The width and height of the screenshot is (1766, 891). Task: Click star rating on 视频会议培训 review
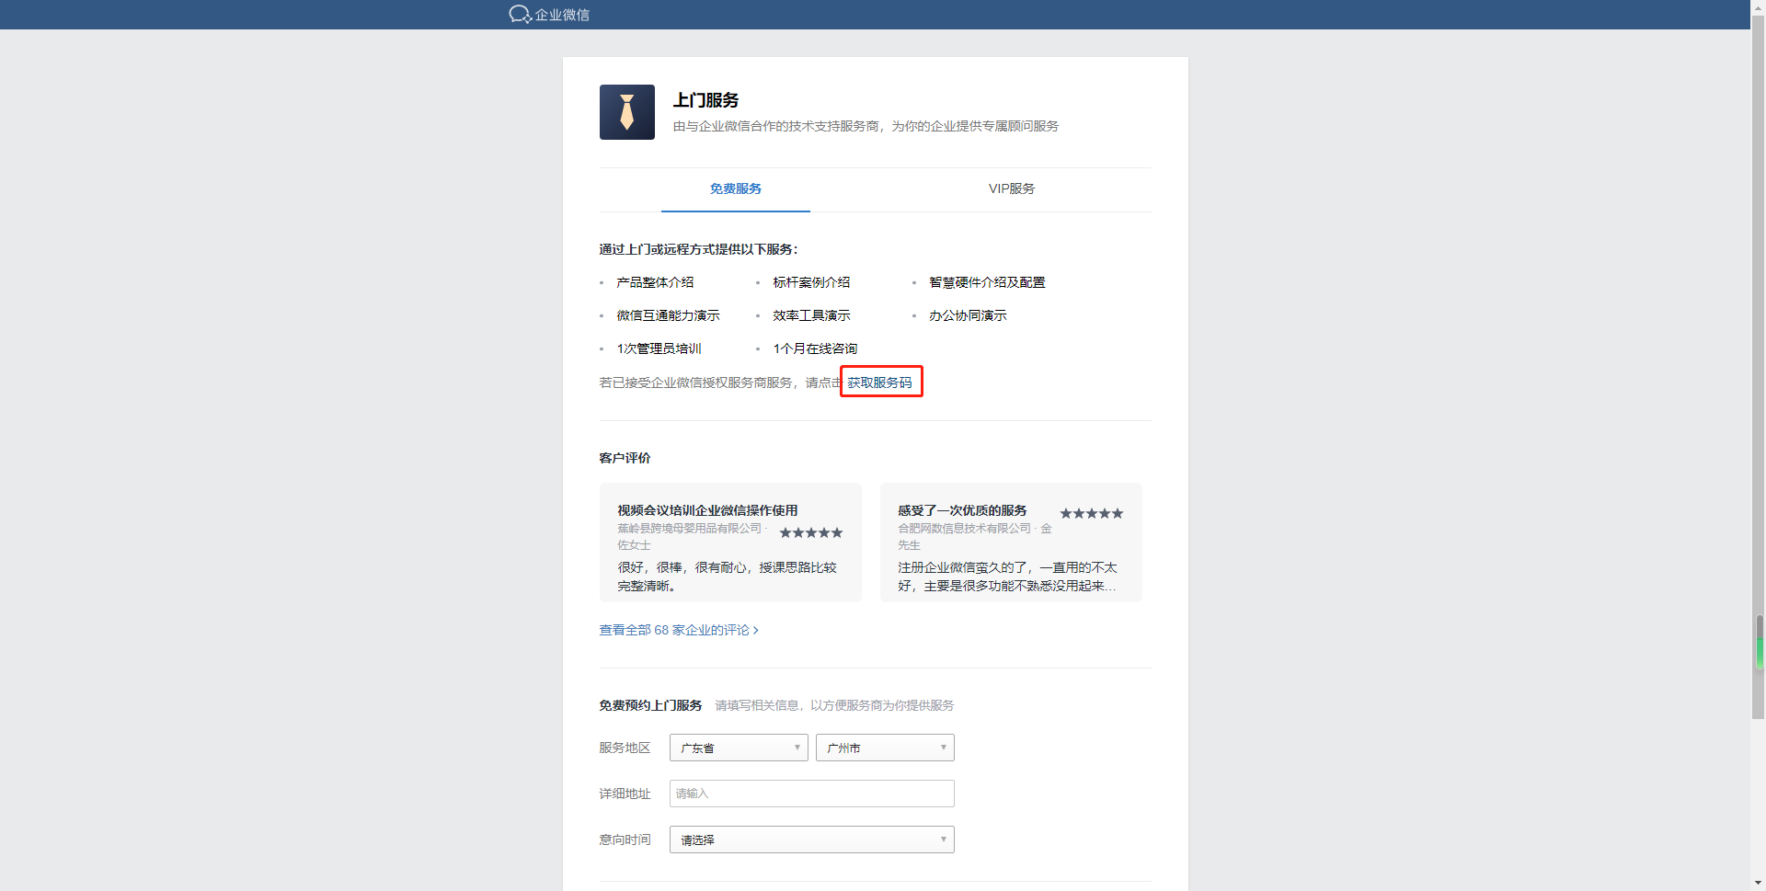click(811, 533)
